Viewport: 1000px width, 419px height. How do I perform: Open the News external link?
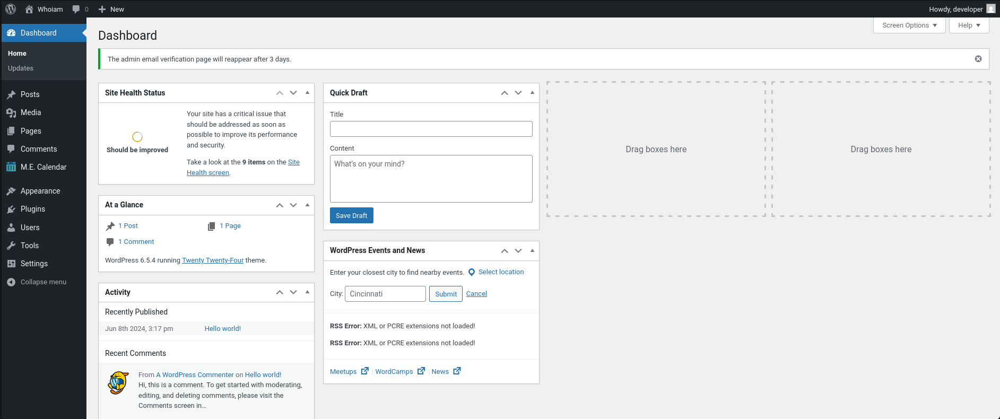[x=446, y=372]
